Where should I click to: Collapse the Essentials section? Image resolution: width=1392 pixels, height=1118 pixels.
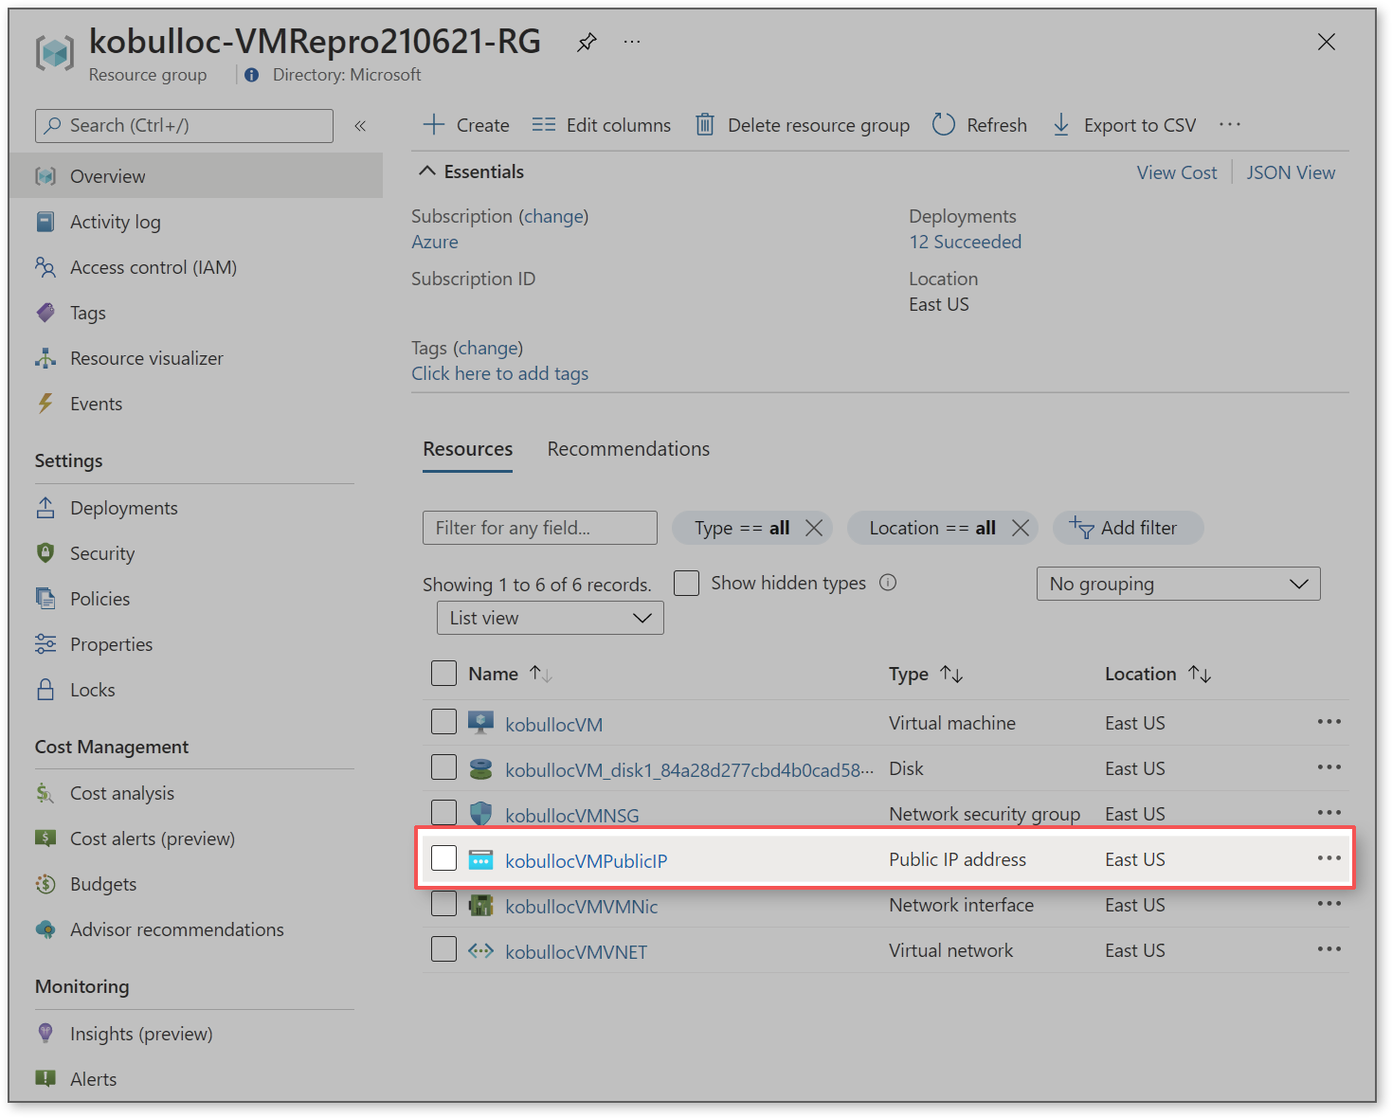coord(471,171)
